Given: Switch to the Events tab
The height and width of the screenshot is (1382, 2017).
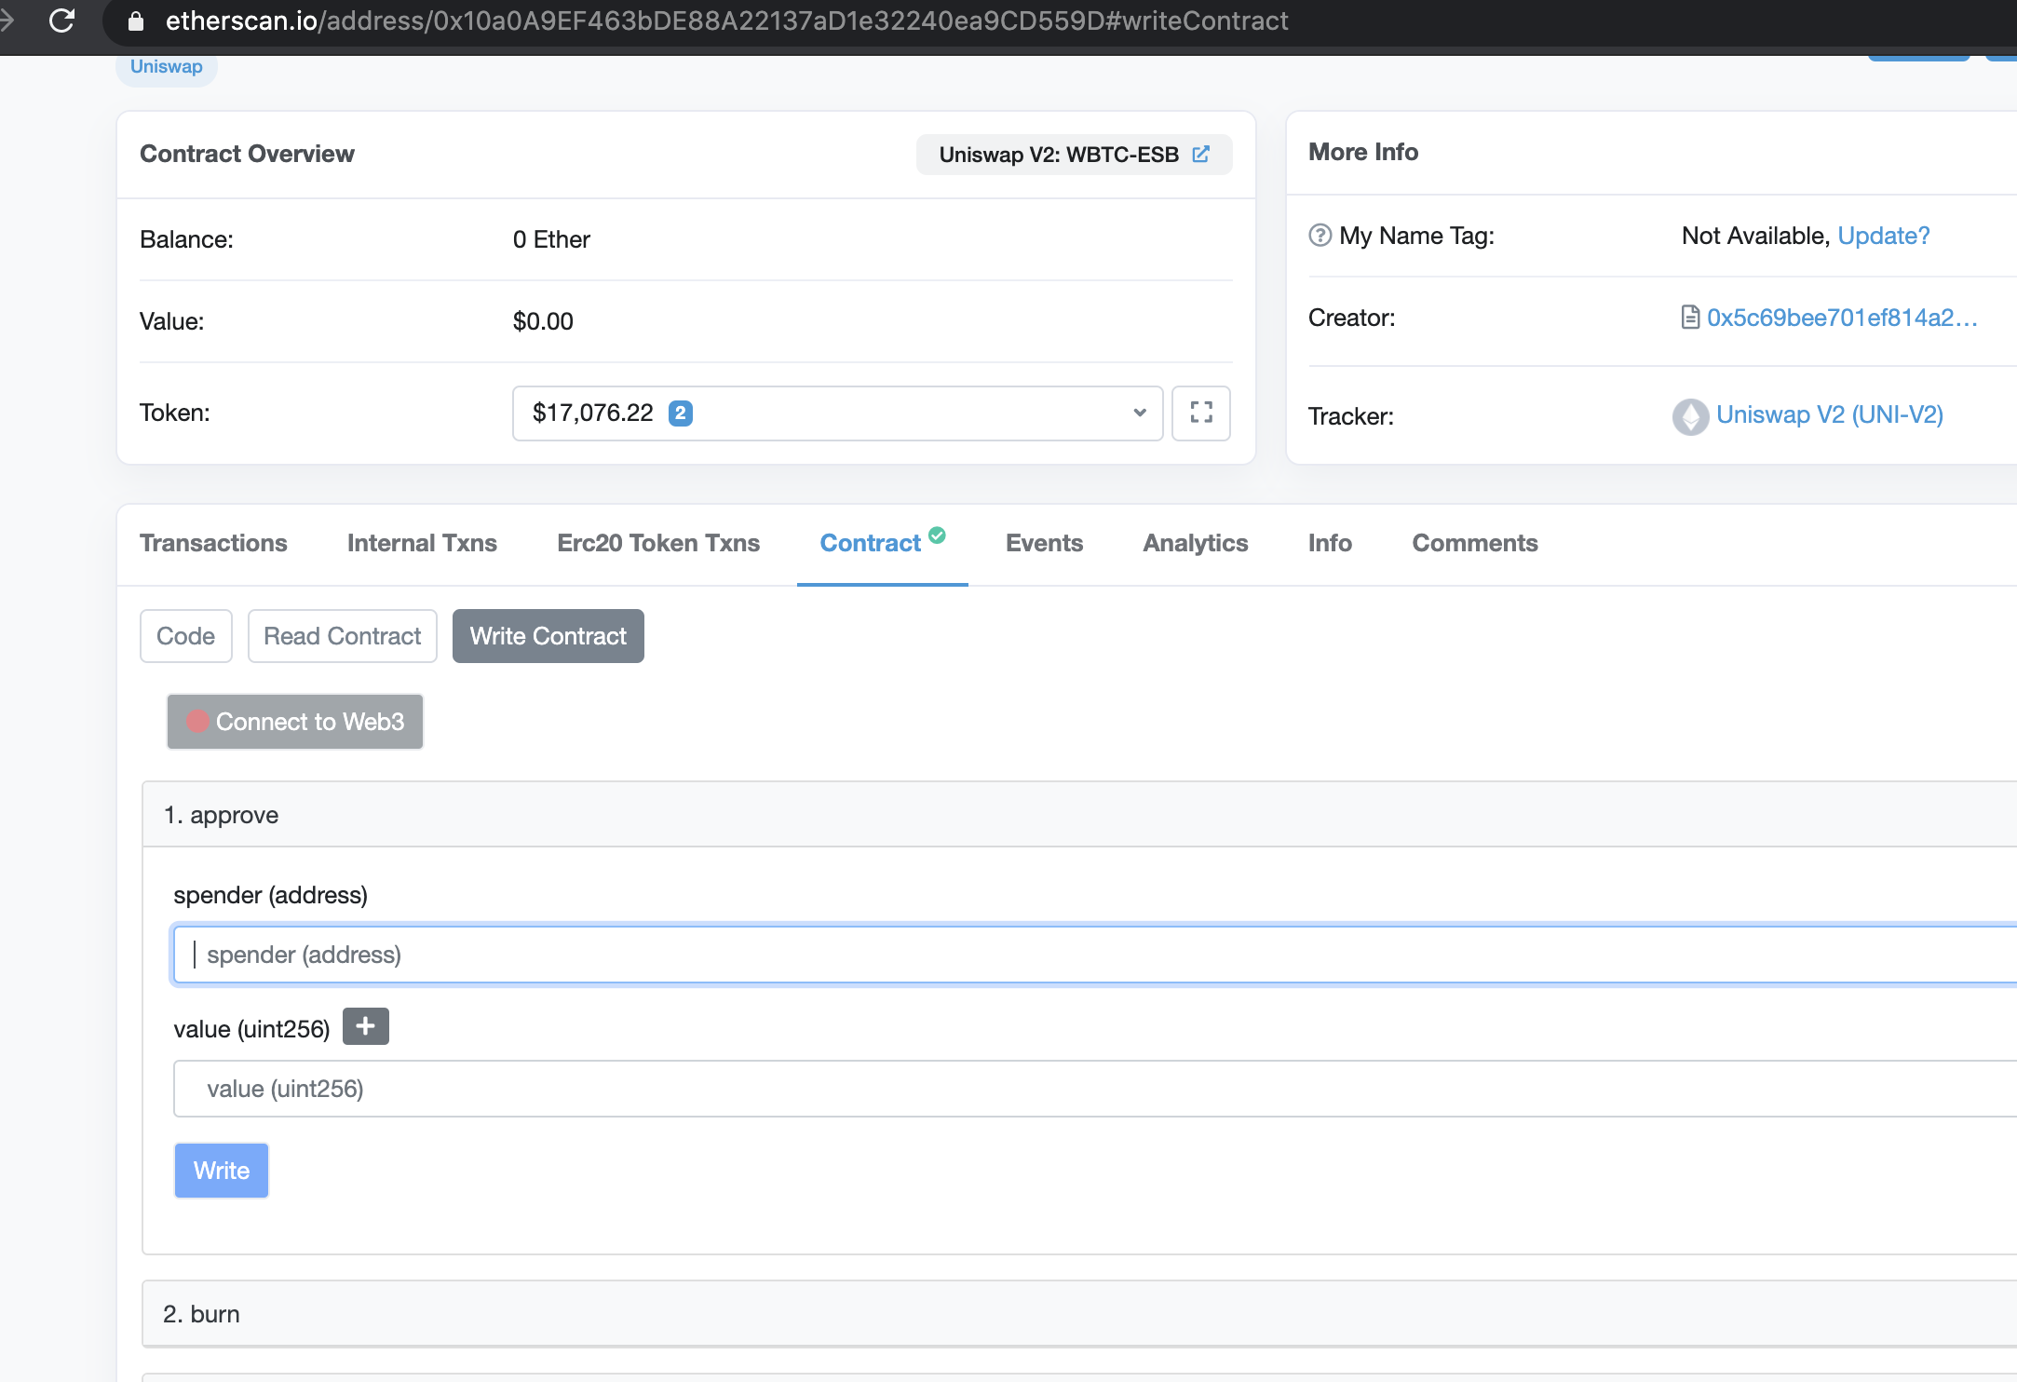Looking at the screenshot, I should click(x=1044, y=543).
